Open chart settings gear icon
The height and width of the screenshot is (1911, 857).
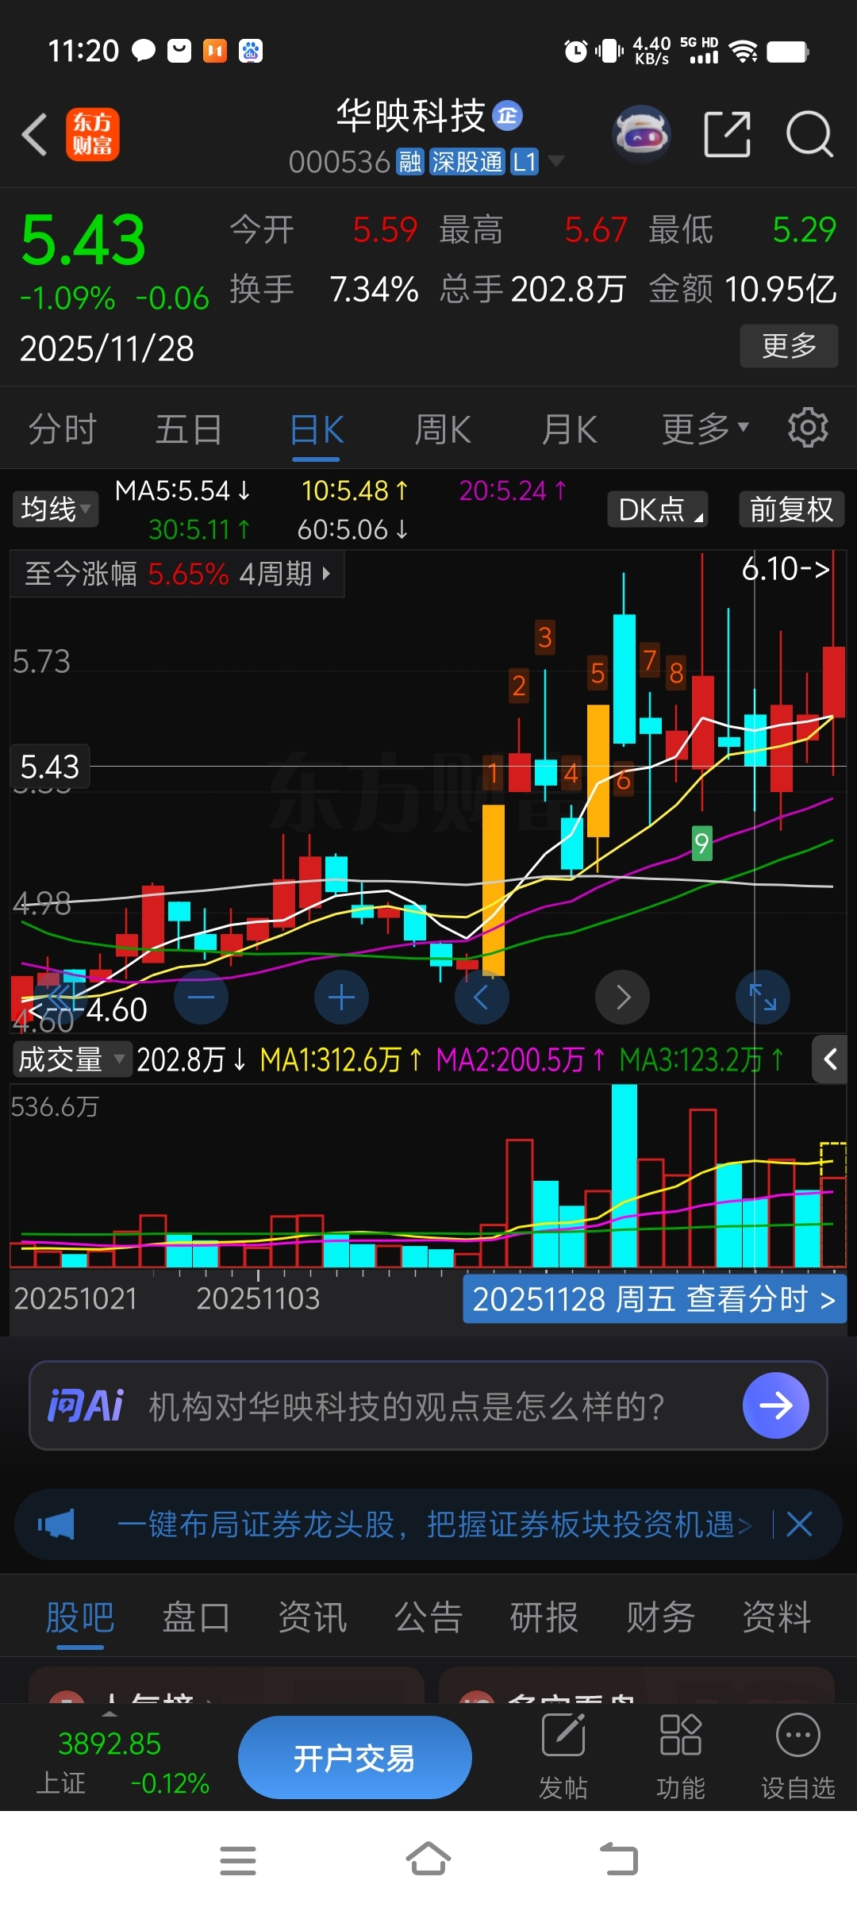coord(808,428)
